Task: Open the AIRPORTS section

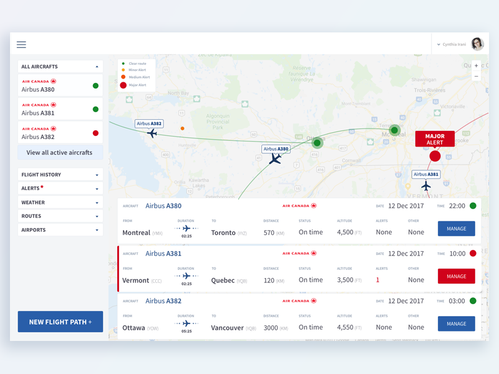Action: tap(60, 229)
